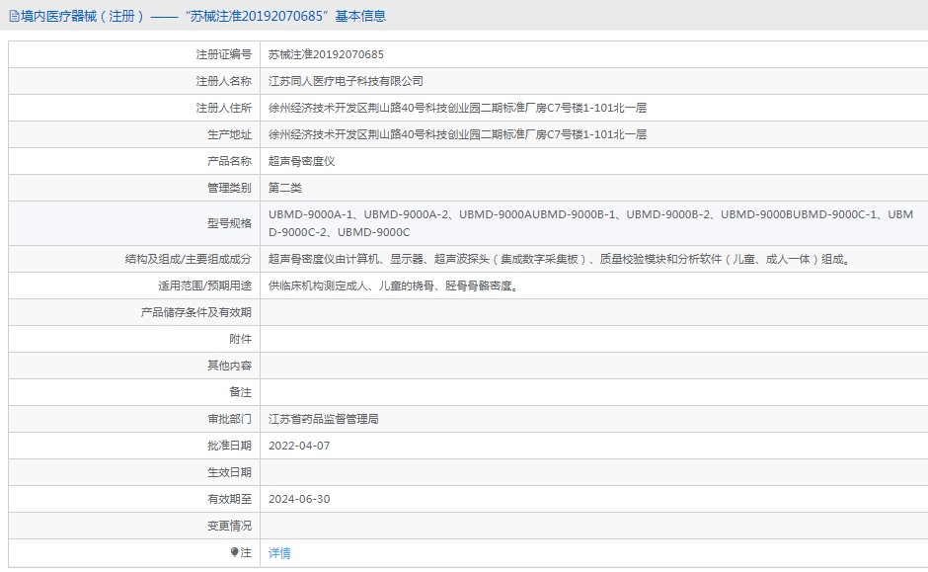Select company name 江苏同人医疗电子科技有限公司

point(346,81)
